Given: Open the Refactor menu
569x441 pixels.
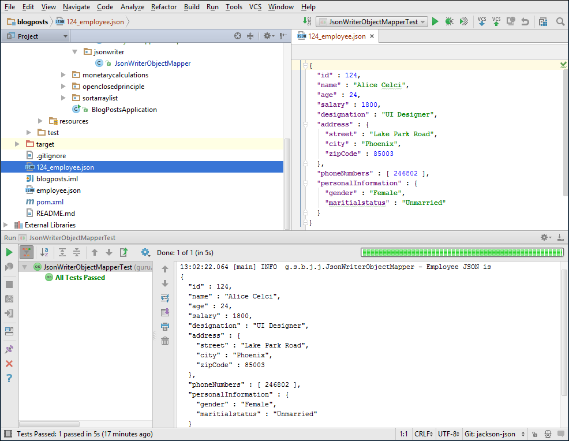Looking at the screenshot, I should (163, 7).
